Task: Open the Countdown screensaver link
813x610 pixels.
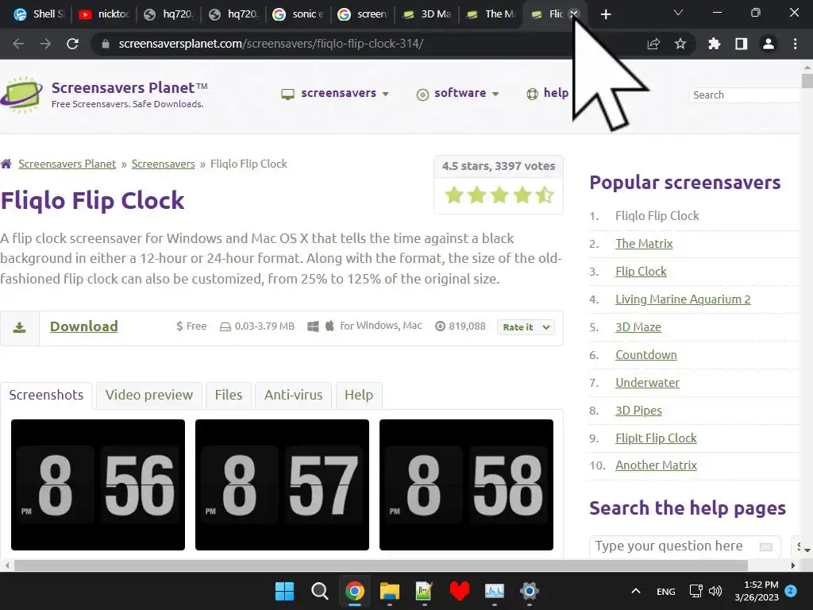Action: [646, 355]
